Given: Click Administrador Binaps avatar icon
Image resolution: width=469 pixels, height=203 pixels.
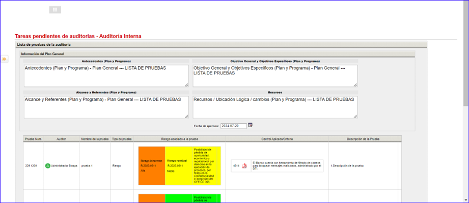Looking at the screenshot, I should pos(47,166).
